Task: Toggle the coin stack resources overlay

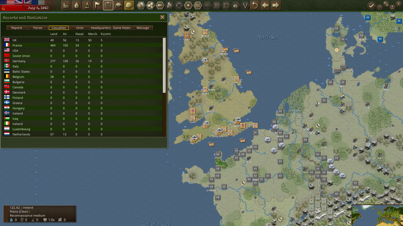Action: 169,5
